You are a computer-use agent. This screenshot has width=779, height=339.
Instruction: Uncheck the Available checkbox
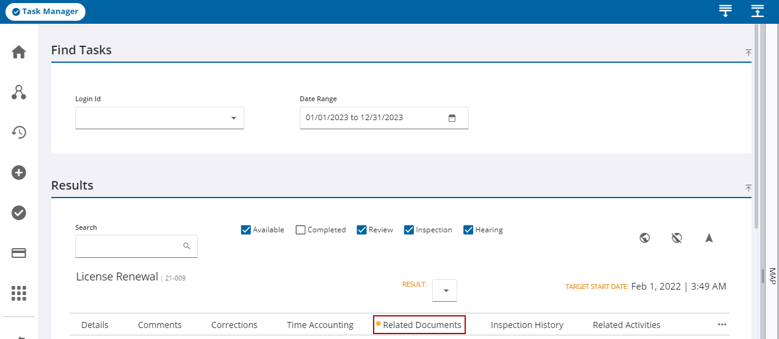coord(246,230)
